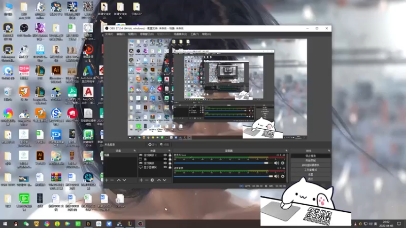Open the 工具(T) menu

point(194,34)
